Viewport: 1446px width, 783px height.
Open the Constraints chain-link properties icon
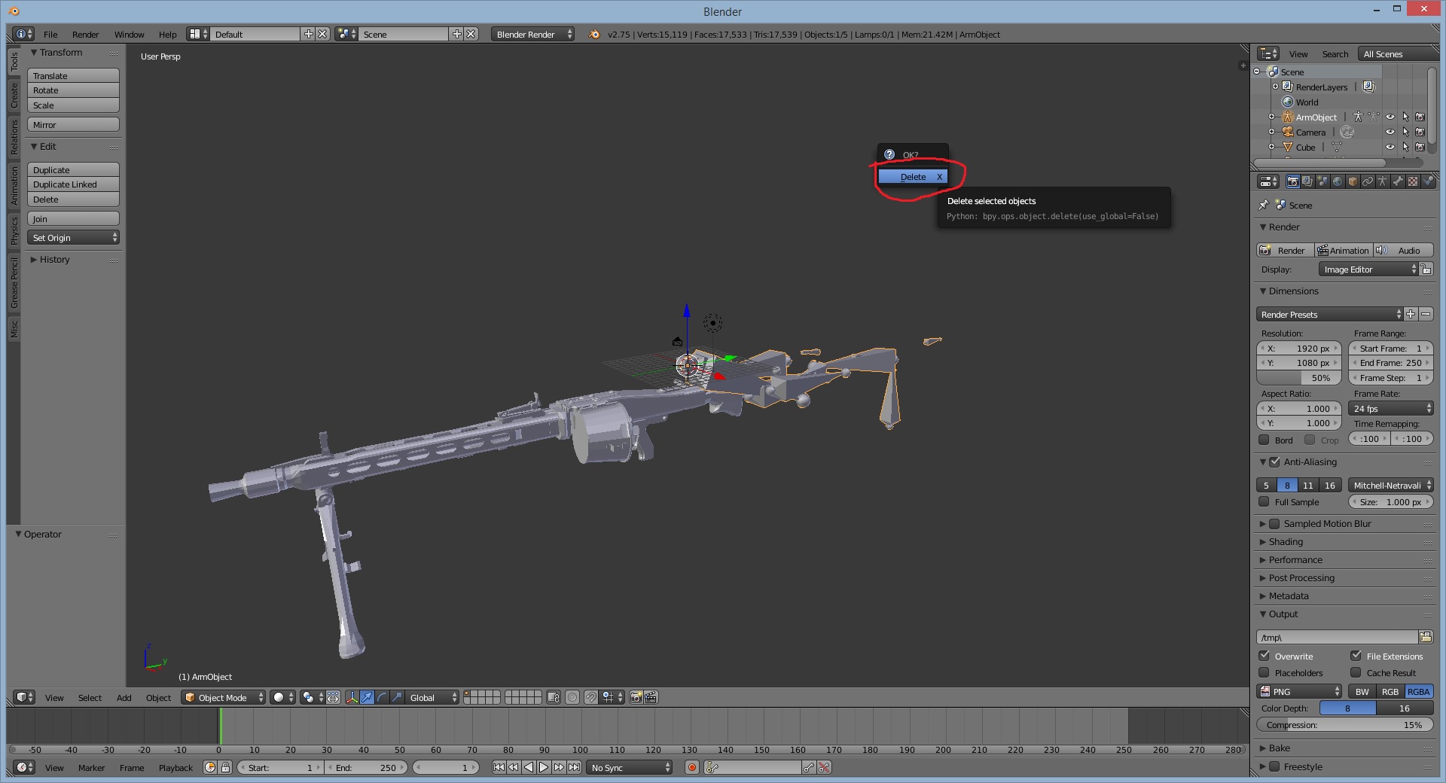point(1368,181)
